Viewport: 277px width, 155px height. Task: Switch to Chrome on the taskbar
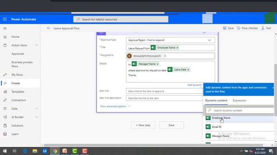click(x=55, y=151)
